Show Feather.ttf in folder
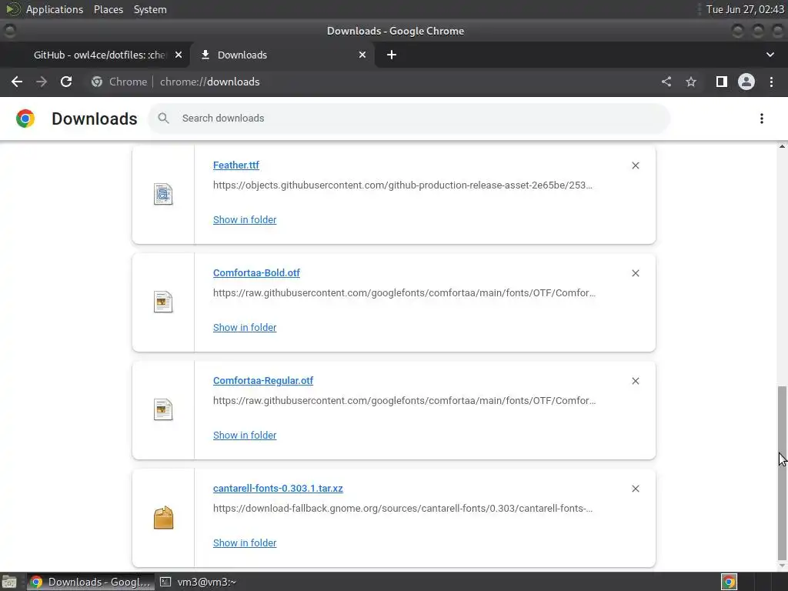The width and height of the screenshot is (788, 591). [x=245, y=219]
